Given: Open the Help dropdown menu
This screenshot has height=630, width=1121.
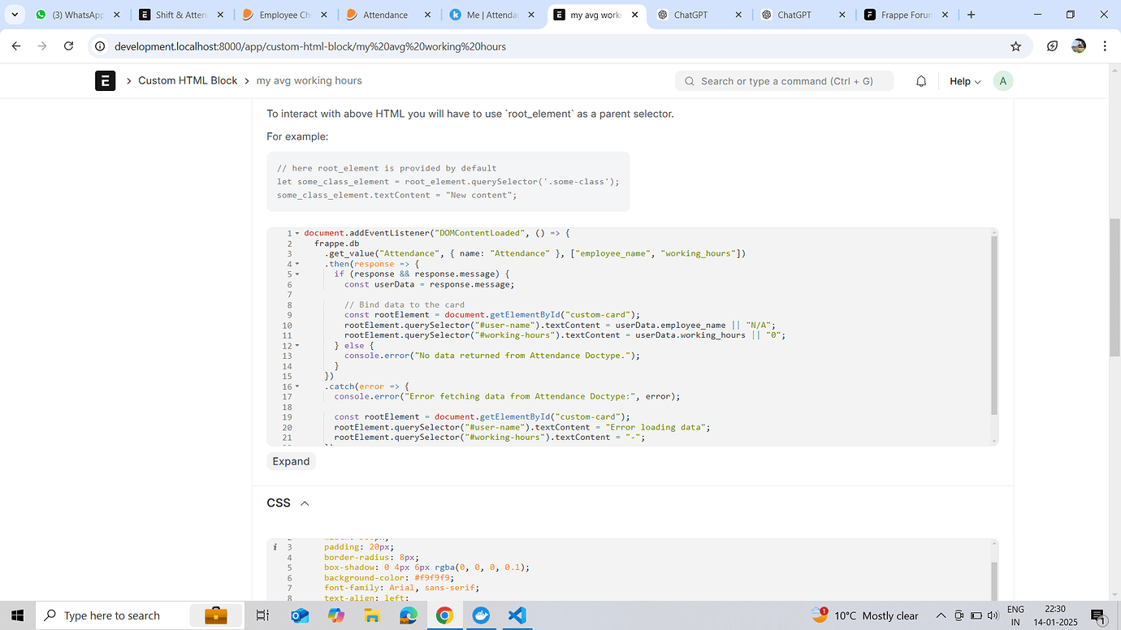Looking at the screenshot, I should click(965, 81).
